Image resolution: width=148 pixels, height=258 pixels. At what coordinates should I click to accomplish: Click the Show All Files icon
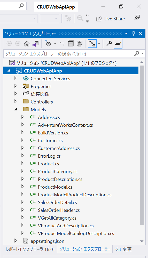(80, 44)
